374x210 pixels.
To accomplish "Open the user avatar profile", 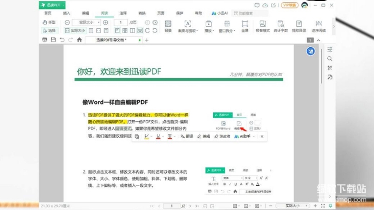I will 305,5.
